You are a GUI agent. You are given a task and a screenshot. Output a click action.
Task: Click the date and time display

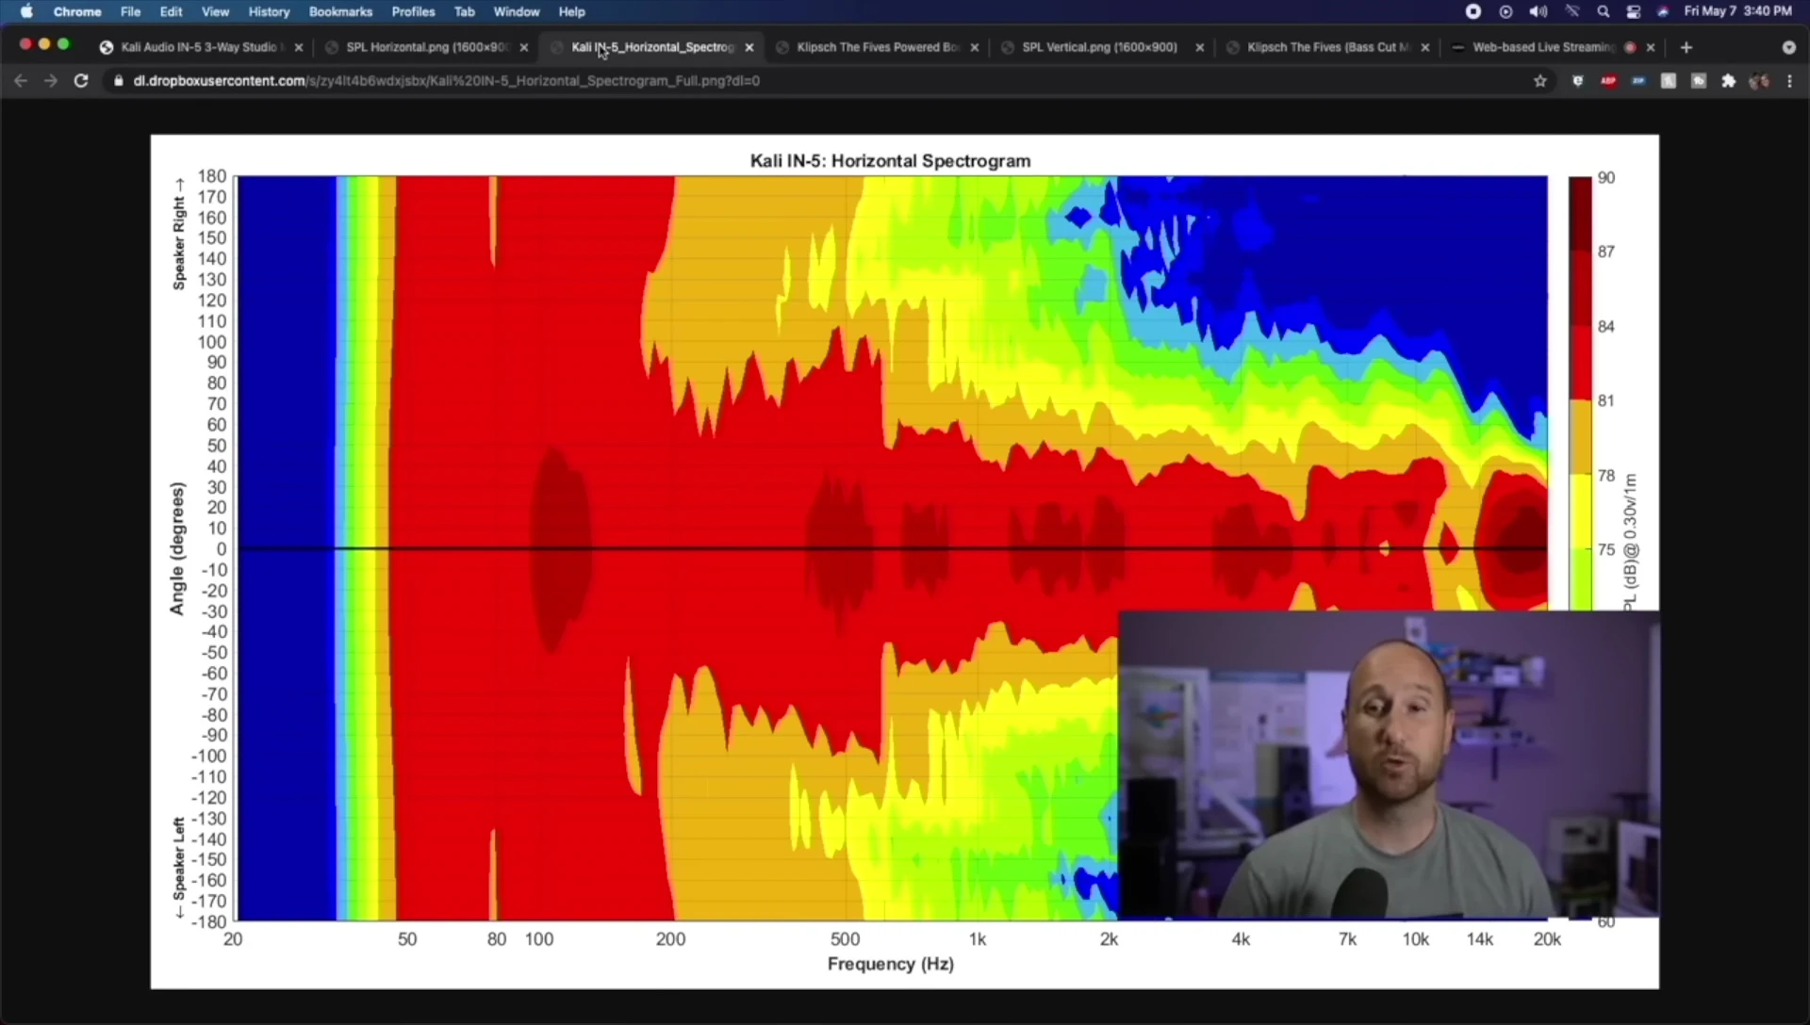pyautogui.click(x=1737, y=11)
